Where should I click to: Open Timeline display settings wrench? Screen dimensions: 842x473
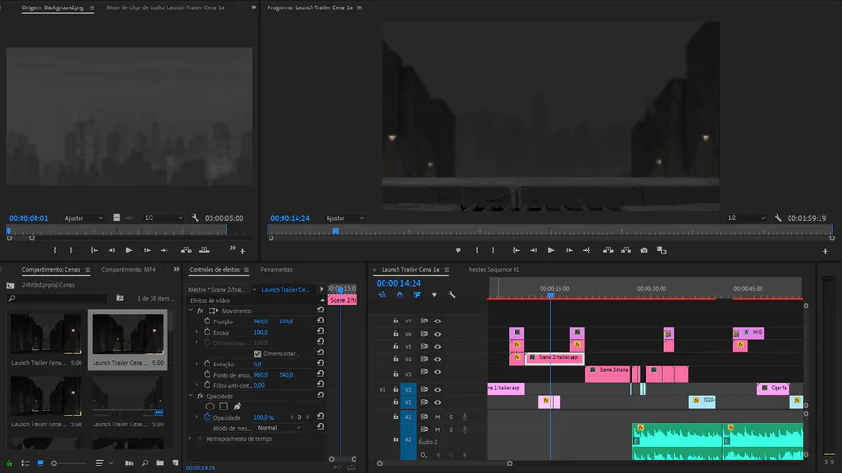[x=452, y=294]
